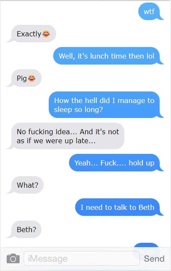Screen dimensions: 171x271
Task: Tap the 'Pig' message bubble
Action: [25, 78]
